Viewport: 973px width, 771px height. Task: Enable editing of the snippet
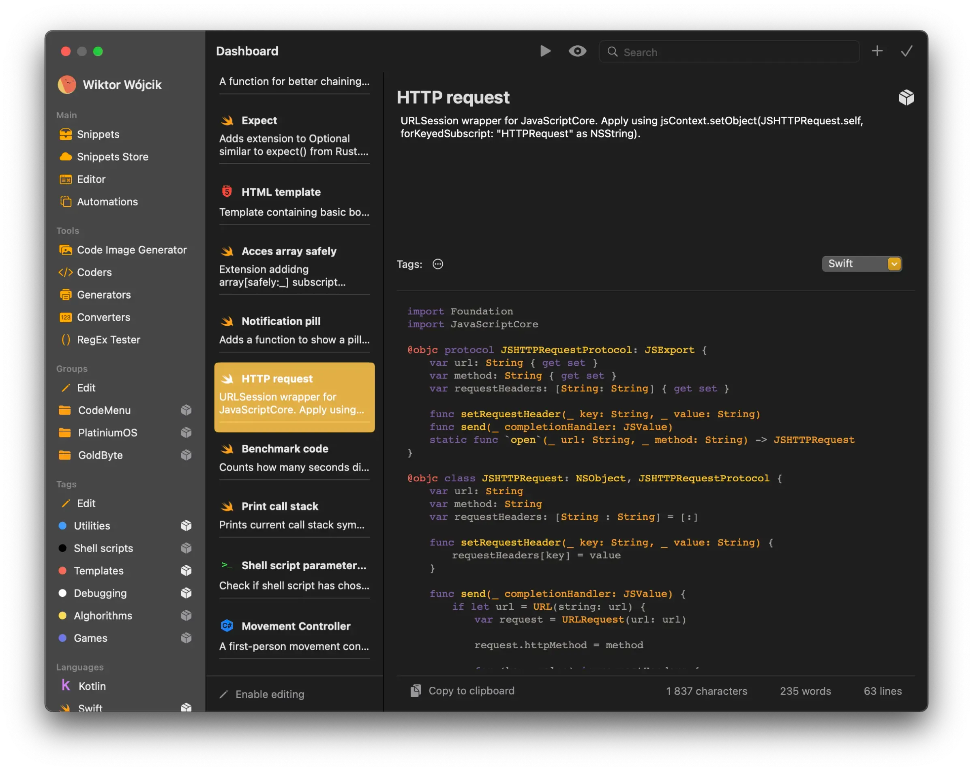262,694
